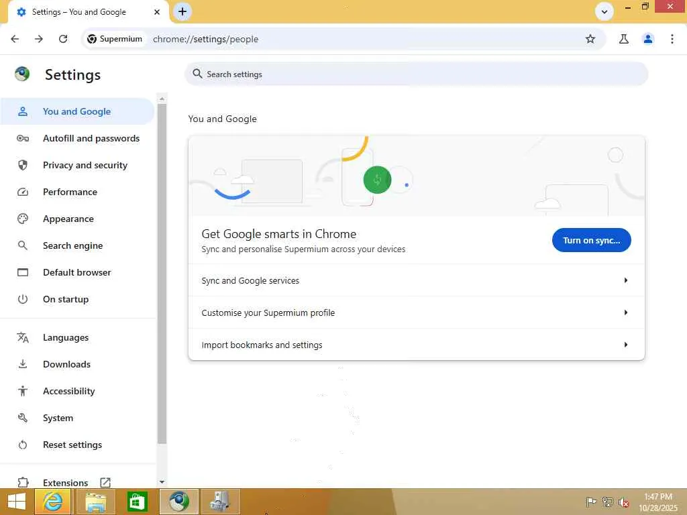The height and width of the screenshot is (515, 687).
Task: Expand Customise your Supermium profile
Action: coord(416,312)
